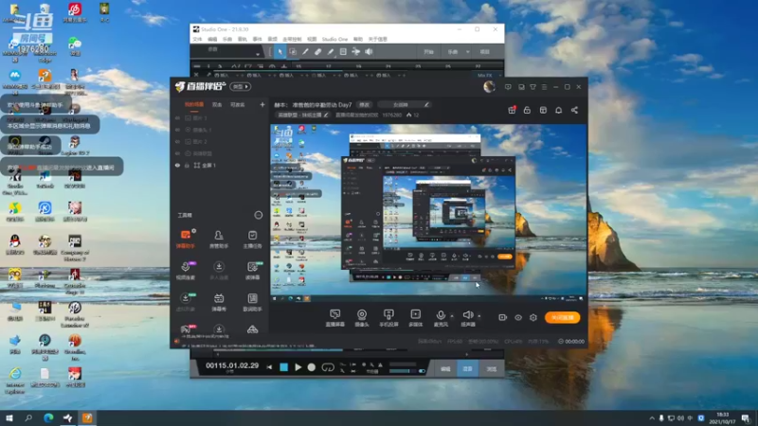Select the Paint pencil tool in Studio One
The image size is (758, 426).
[330, 52]
